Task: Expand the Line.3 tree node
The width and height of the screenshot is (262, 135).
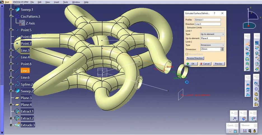Action: coord(11,50)
